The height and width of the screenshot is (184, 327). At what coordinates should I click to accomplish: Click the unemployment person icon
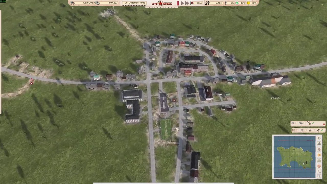[226, 3]
